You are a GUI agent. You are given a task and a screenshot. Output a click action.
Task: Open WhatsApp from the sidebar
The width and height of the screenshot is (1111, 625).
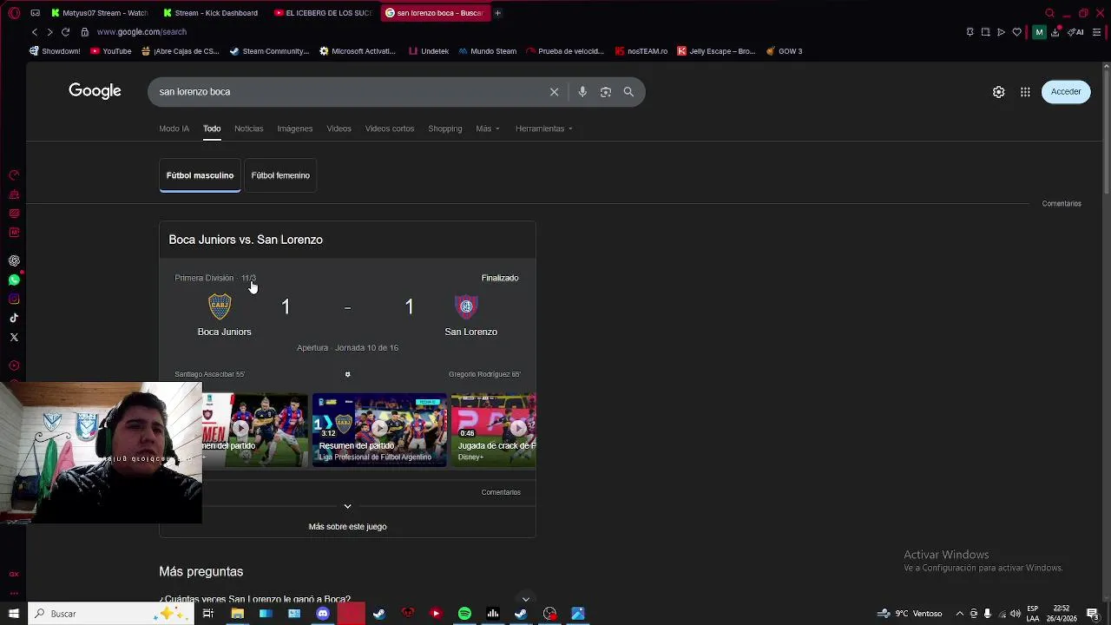pos(14,280)
